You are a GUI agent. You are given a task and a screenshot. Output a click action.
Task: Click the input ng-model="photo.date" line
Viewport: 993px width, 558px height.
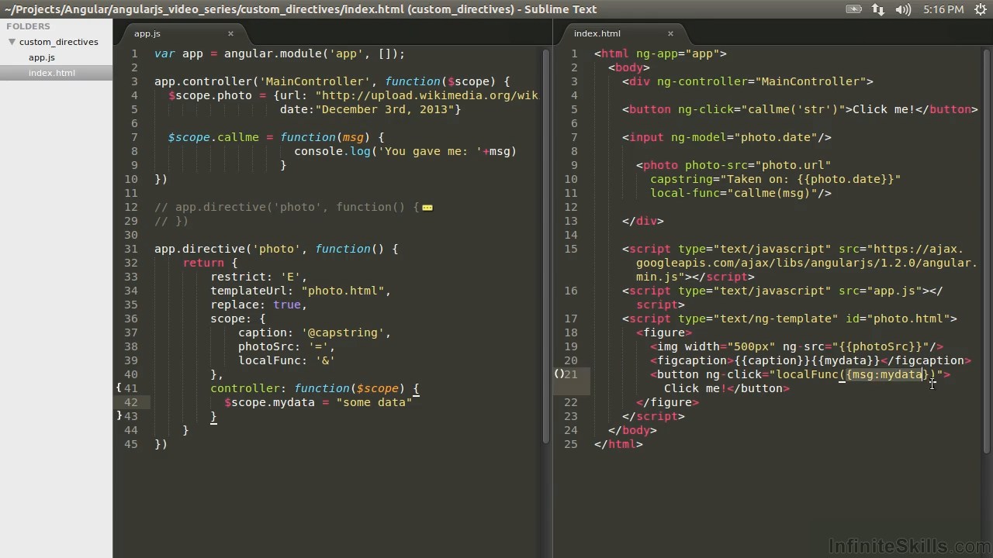pyautogui.click(x=726, y=137)
